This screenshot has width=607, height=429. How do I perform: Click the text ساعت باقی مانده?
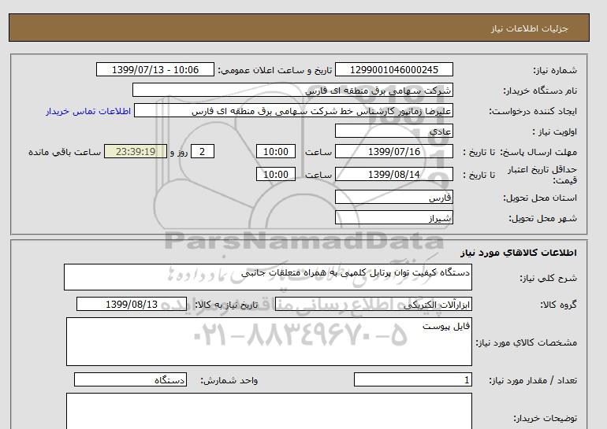(x=65, y=152)
